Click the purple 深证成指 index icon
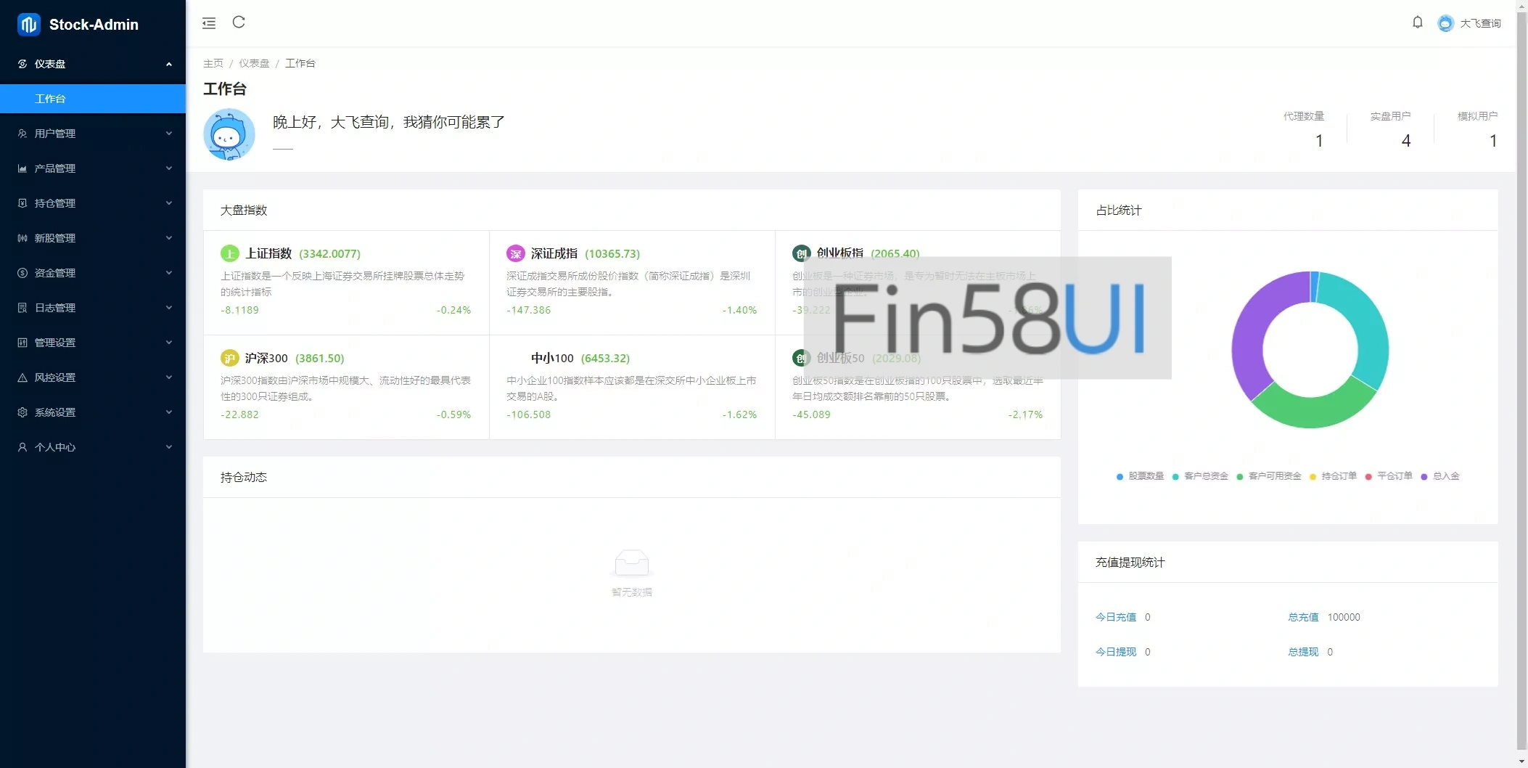Viewport: 1528px width, 768px height. (x=515, y=253)
